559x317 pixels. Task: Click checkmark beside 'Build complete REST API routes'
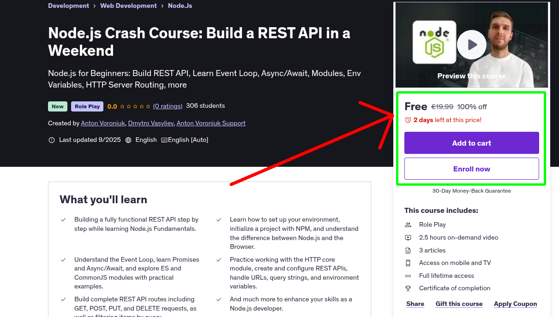point(63,299)
